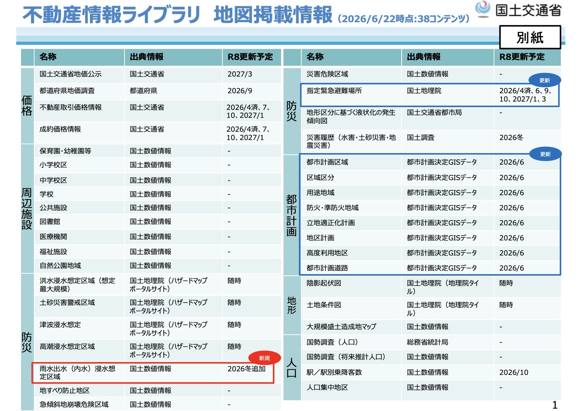The width and height of the screenshot is (582, 411).
Task: Select the 図書館 entry
Action: pyautogui.click(x=50, y=222)
